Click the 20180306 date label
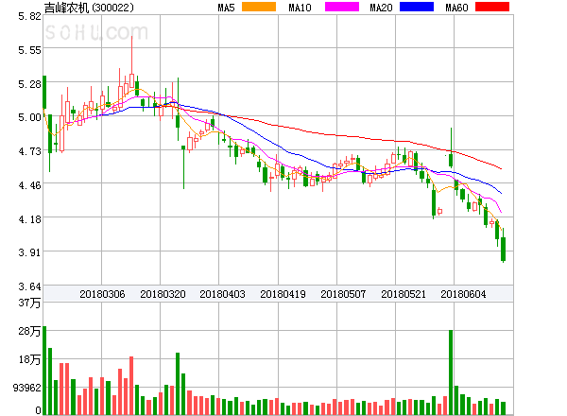 (102, 294)
